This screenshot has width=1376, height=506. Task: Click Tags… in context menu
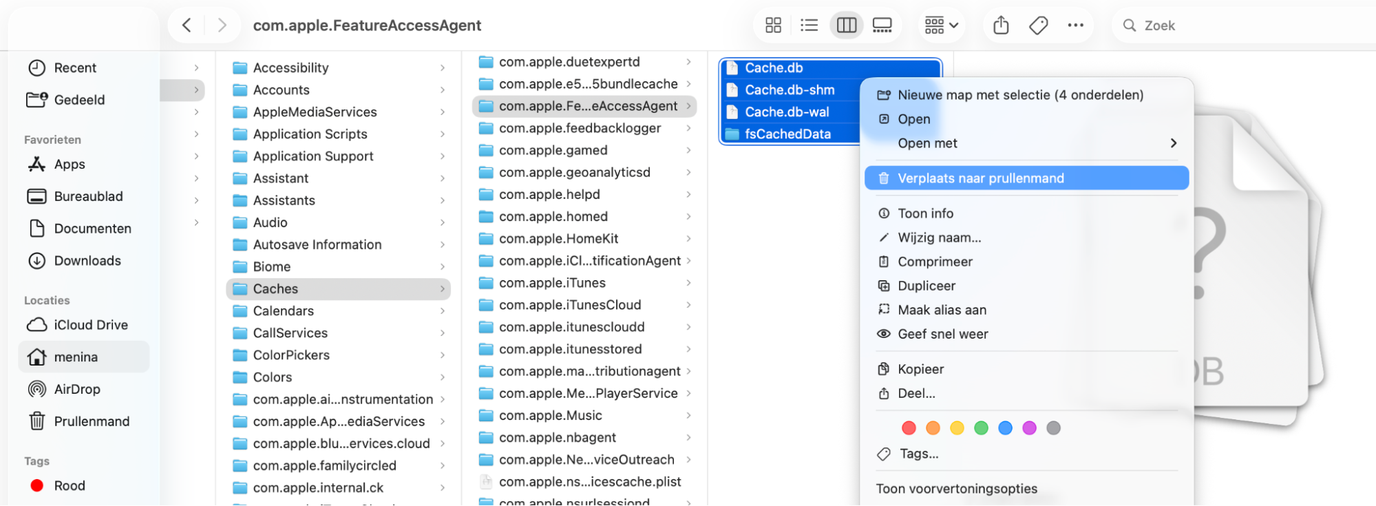(x=918, y=454)
